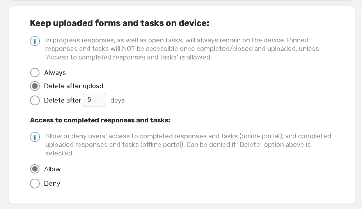
Task: Choose the Delete after upload radio button
Action: point(35,86)
